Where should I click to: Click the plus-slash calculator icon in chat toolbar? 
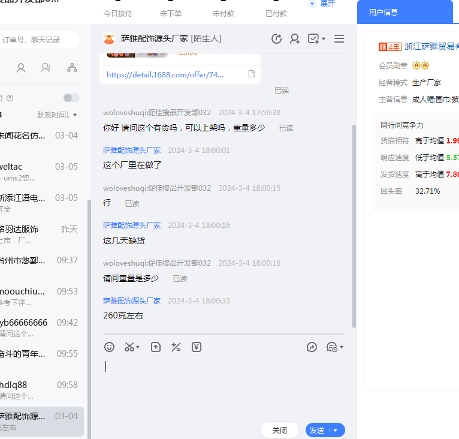[176, 347]
